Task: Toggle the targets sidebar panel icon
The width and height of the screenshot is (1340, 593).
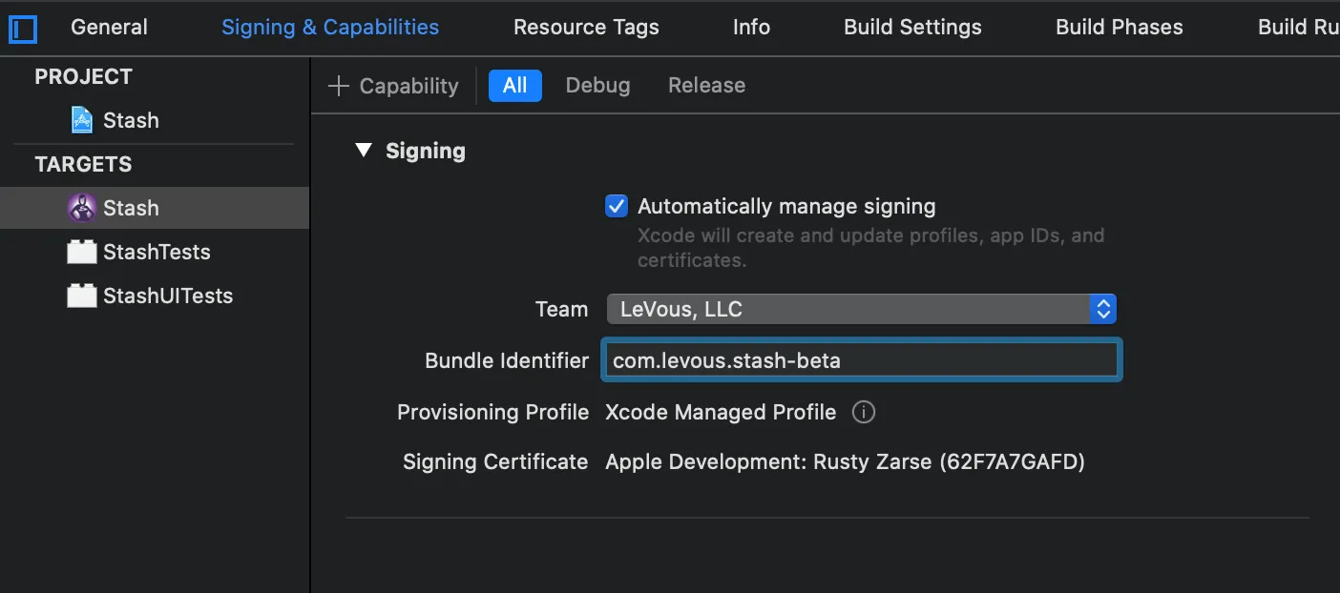Action: click(22, 29)
